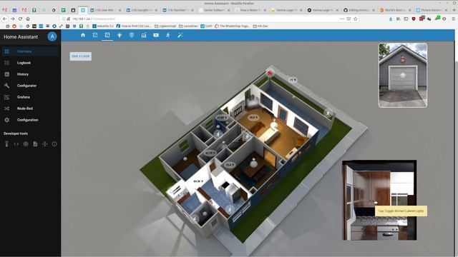458x257 pixels.
Task: Open History in the sidebar
Action: [x=30, y=74]
